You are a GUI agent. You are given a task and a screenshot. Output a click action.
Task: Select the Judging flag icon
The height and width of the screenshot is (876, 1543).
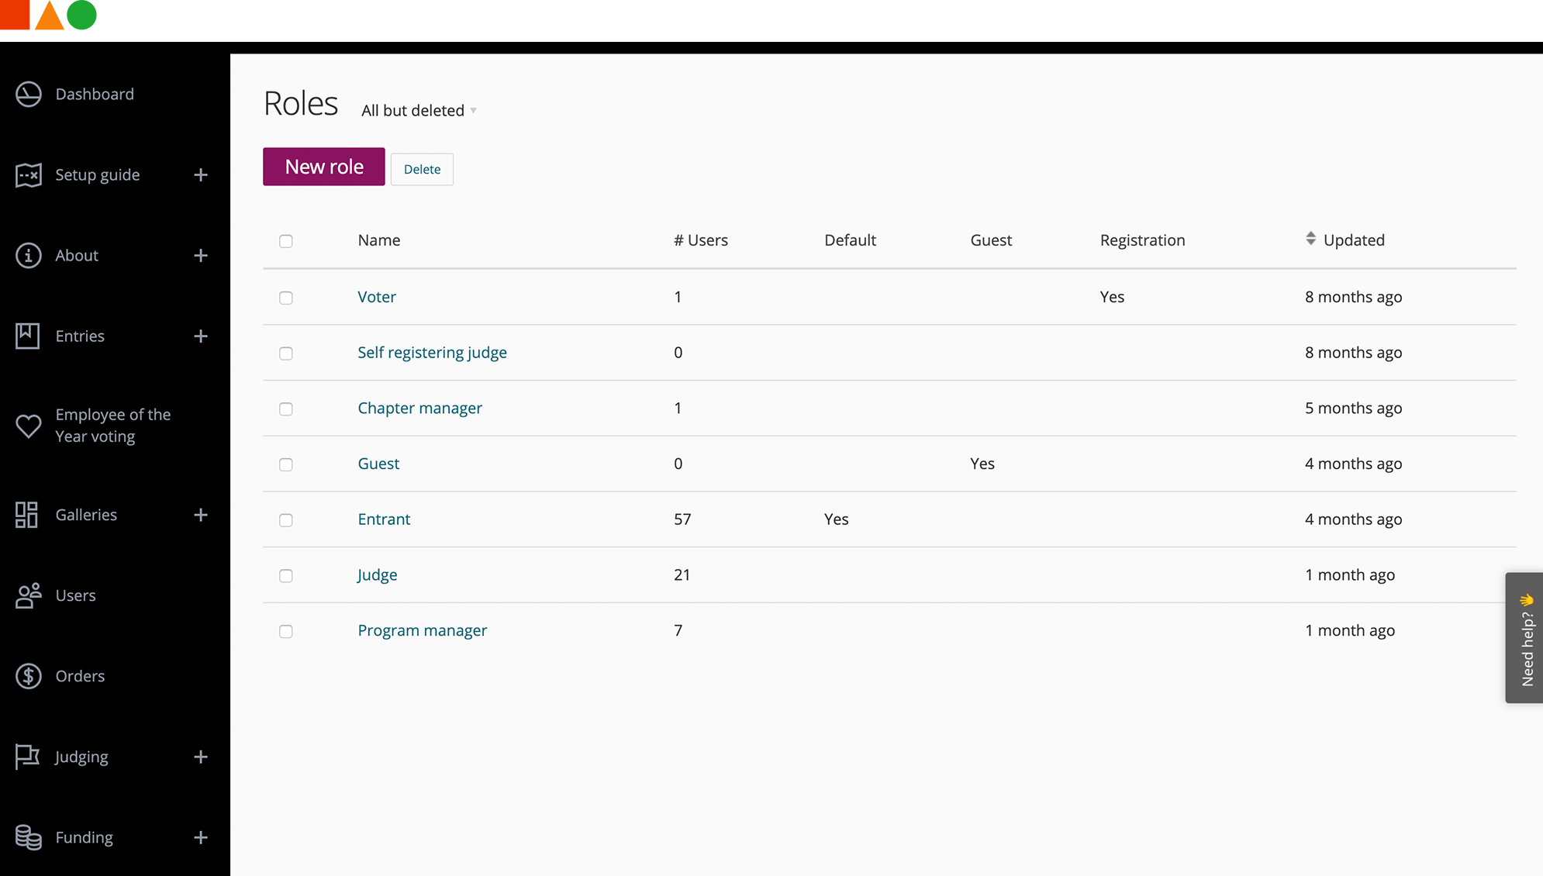pos(27,757)
